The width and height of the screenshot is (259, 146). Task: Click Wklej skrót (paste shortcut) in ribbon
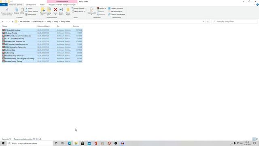(31, 15)
